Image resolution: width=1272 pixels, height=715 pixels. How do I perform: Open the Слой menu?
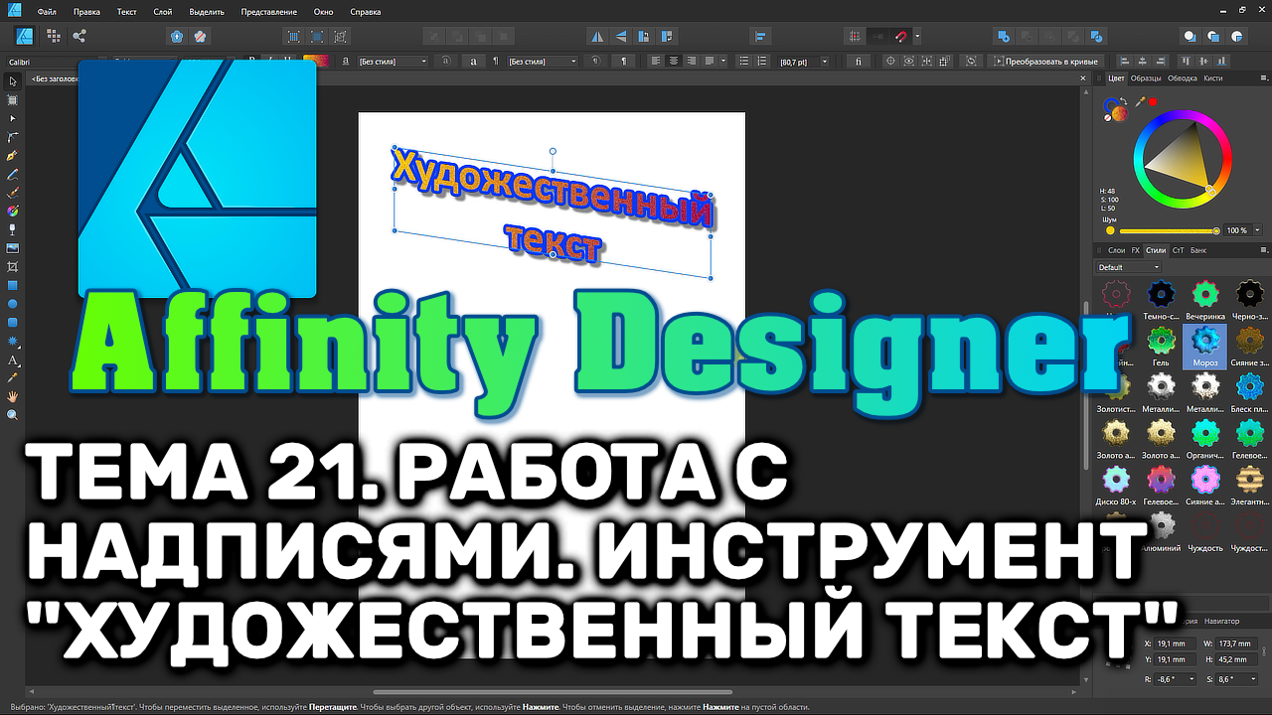[163, 12]
